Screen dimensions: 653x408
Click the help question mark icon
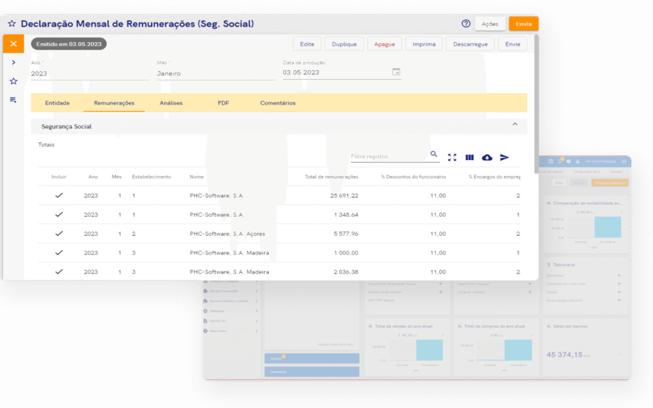coord(466,24)
